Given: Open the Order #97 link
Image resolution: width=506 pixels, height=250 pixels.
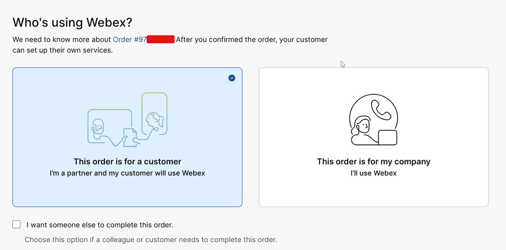Looking at the screenshot, I should pyautogui.click(x=129, y=39).
